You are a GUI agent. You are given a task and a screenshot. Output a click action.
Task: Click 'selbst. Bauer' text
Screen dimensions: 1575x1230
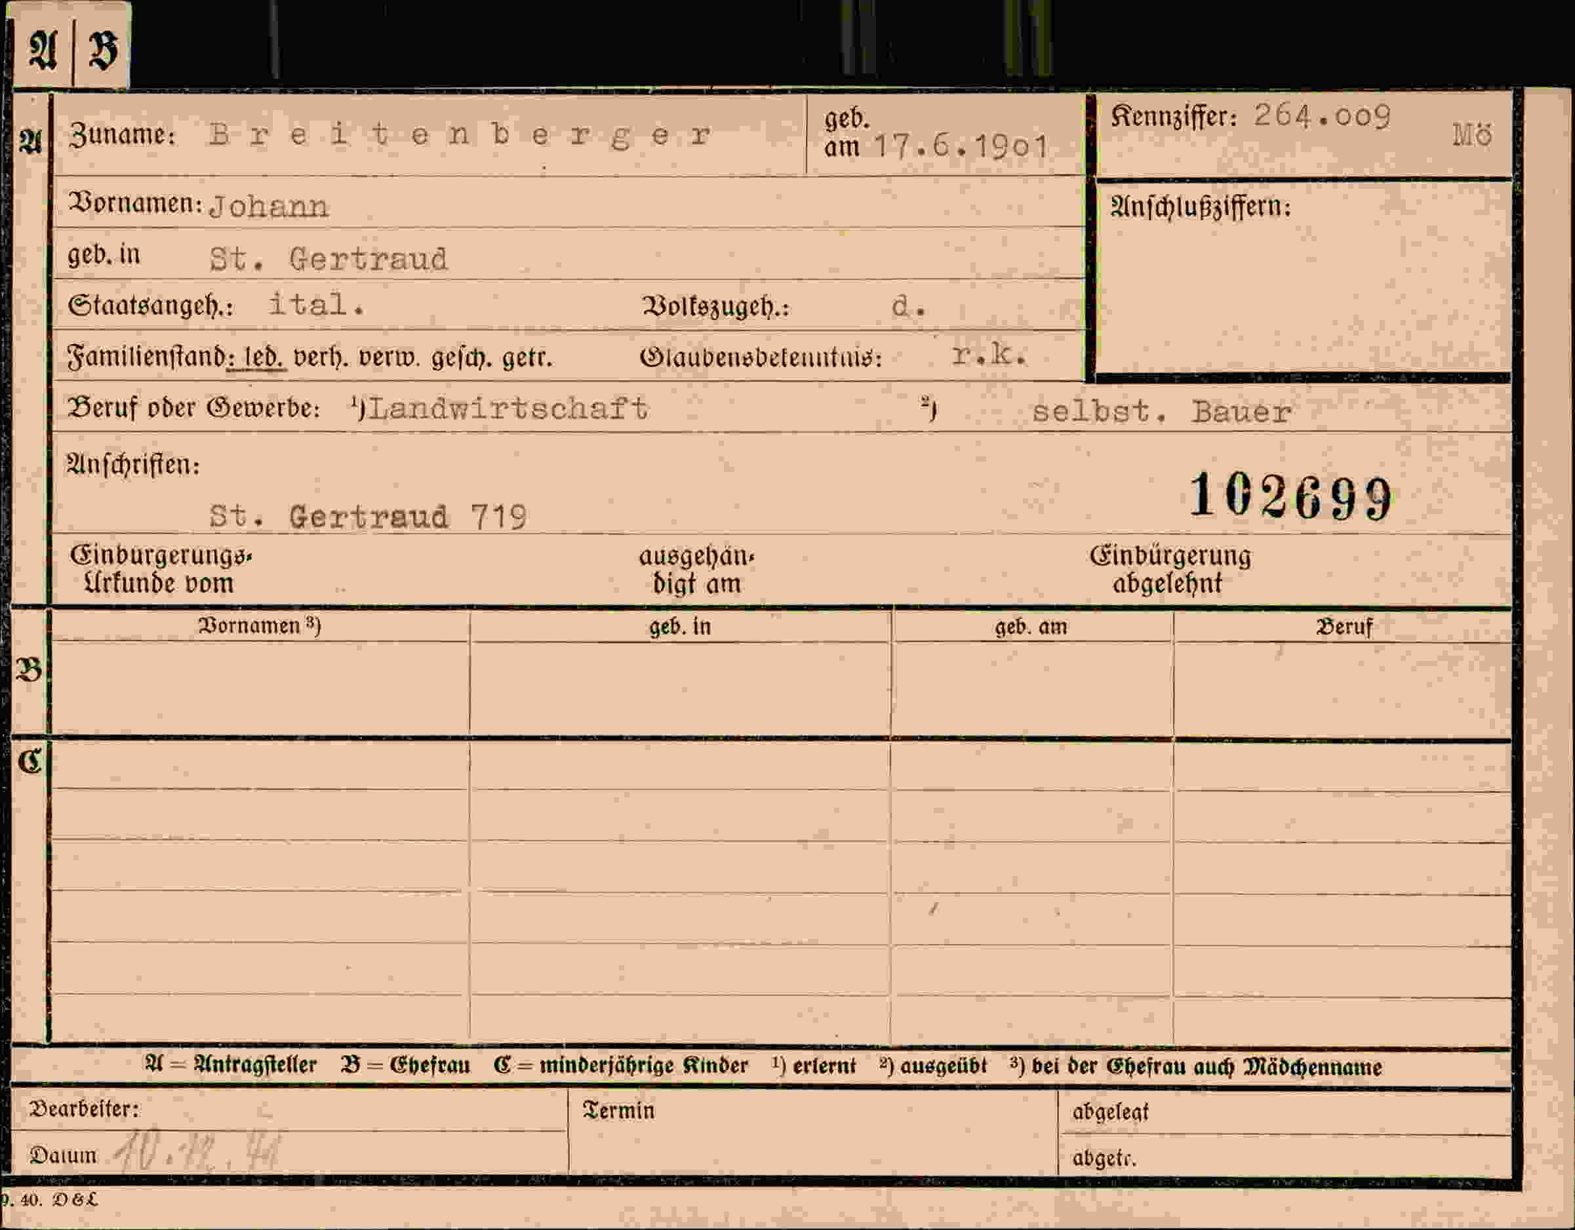coord(1161,412)
